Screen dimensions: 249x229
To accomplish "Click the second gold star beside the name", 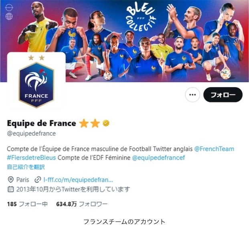I will 95,123.
